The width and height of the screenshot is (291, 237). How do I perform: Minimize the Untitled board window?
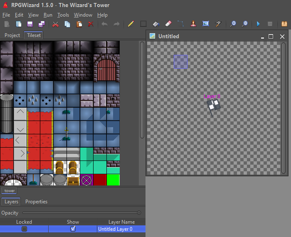click(x=262, y=37)
